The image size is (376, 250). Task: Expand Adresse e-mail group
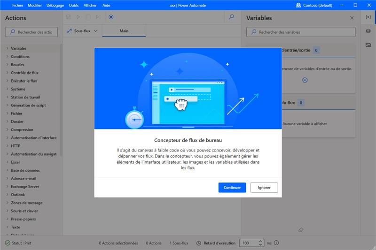click(x=31, y=178)
